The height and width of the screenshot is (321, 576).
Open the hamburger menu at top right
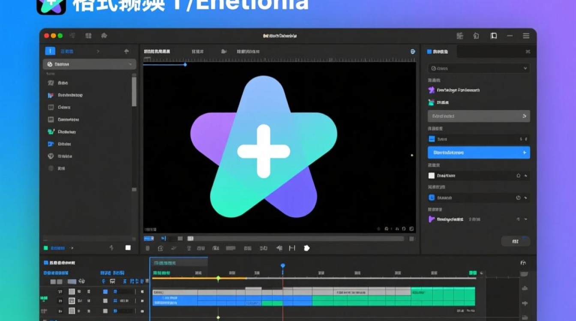[x=526, y=36]
